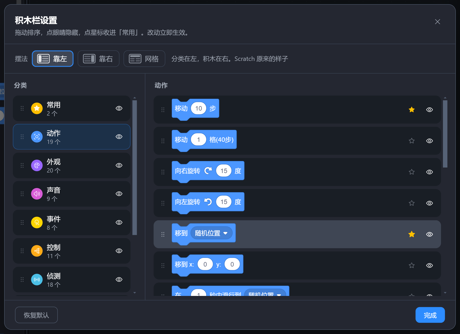This screenshot has width=460, height=334.
Task: Toggle visibility of 动作 category
Action: pos(119,137)
